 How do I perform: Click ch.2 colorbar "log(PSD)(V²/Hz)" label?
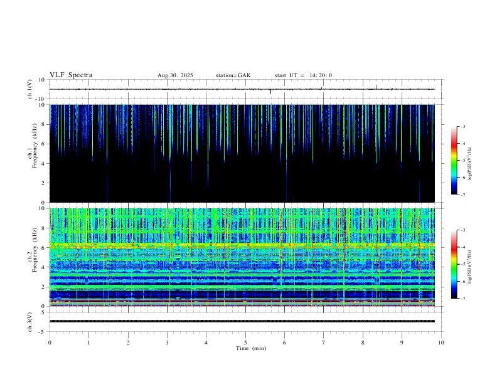click(x=470, y=267)
